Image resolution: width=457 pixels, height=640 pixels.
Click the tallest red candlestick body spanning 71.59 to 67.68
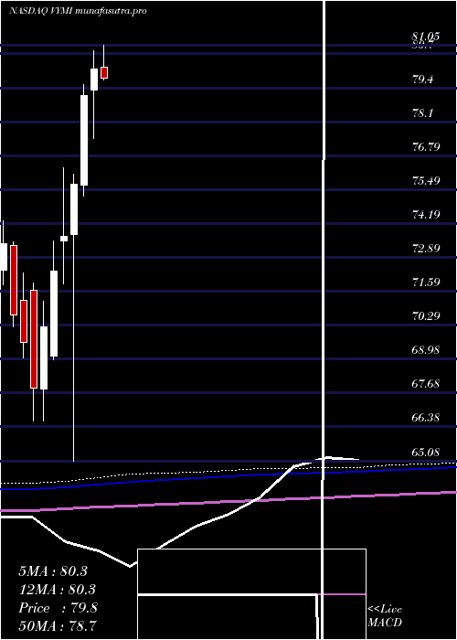[x=34, y=339]
